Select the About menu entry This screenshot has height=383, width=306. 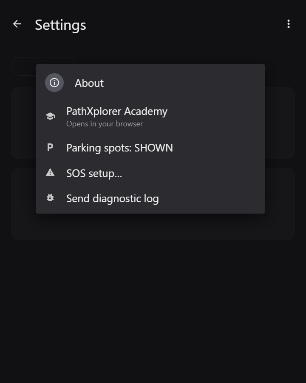pyautogui.click(x=150, y=83)
